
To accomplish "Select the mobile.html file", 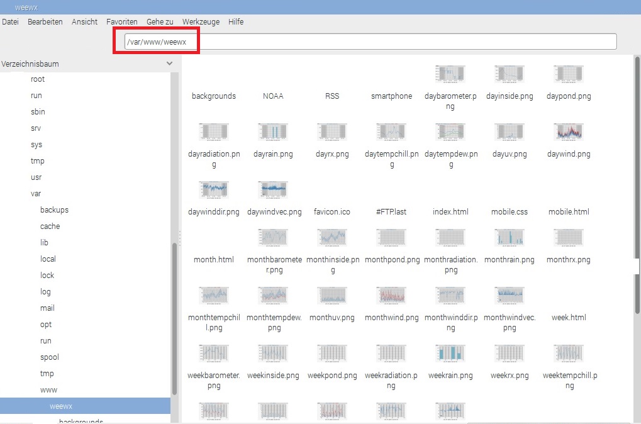I will pos(569,212).
